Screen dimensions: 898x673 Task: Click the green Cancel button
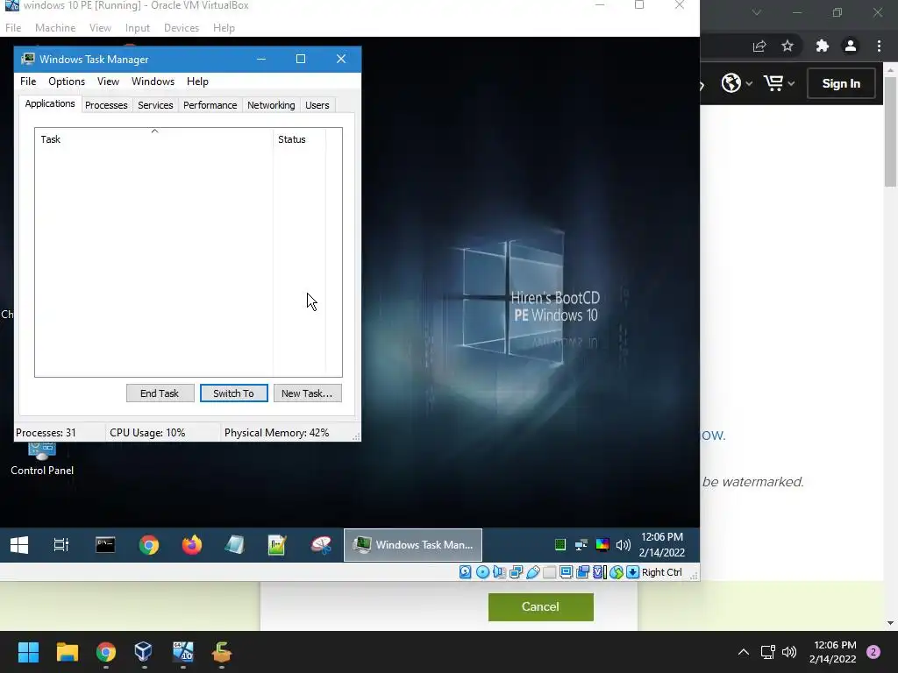540,606
